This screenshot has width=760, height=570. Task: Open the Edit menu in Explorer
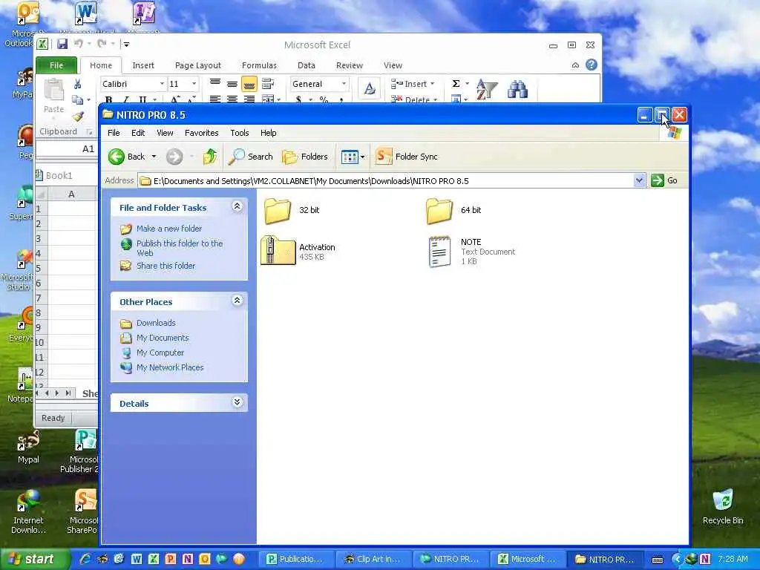coord(138,133)
